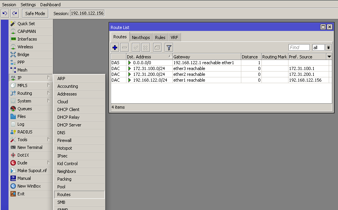
Task: Select Firewall in the IP submenu
Action: (x=64, y=140)
